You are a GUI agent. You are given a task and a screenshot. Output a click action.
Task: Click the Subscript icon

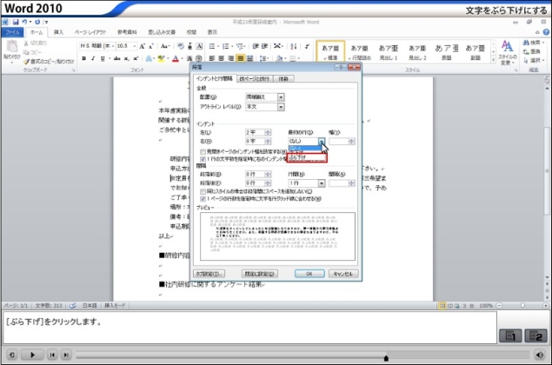[127, 58]
